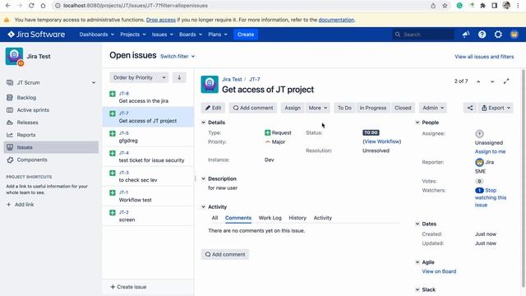Click the Jira Test project avatar in sidebar

[x=14, y=56]
